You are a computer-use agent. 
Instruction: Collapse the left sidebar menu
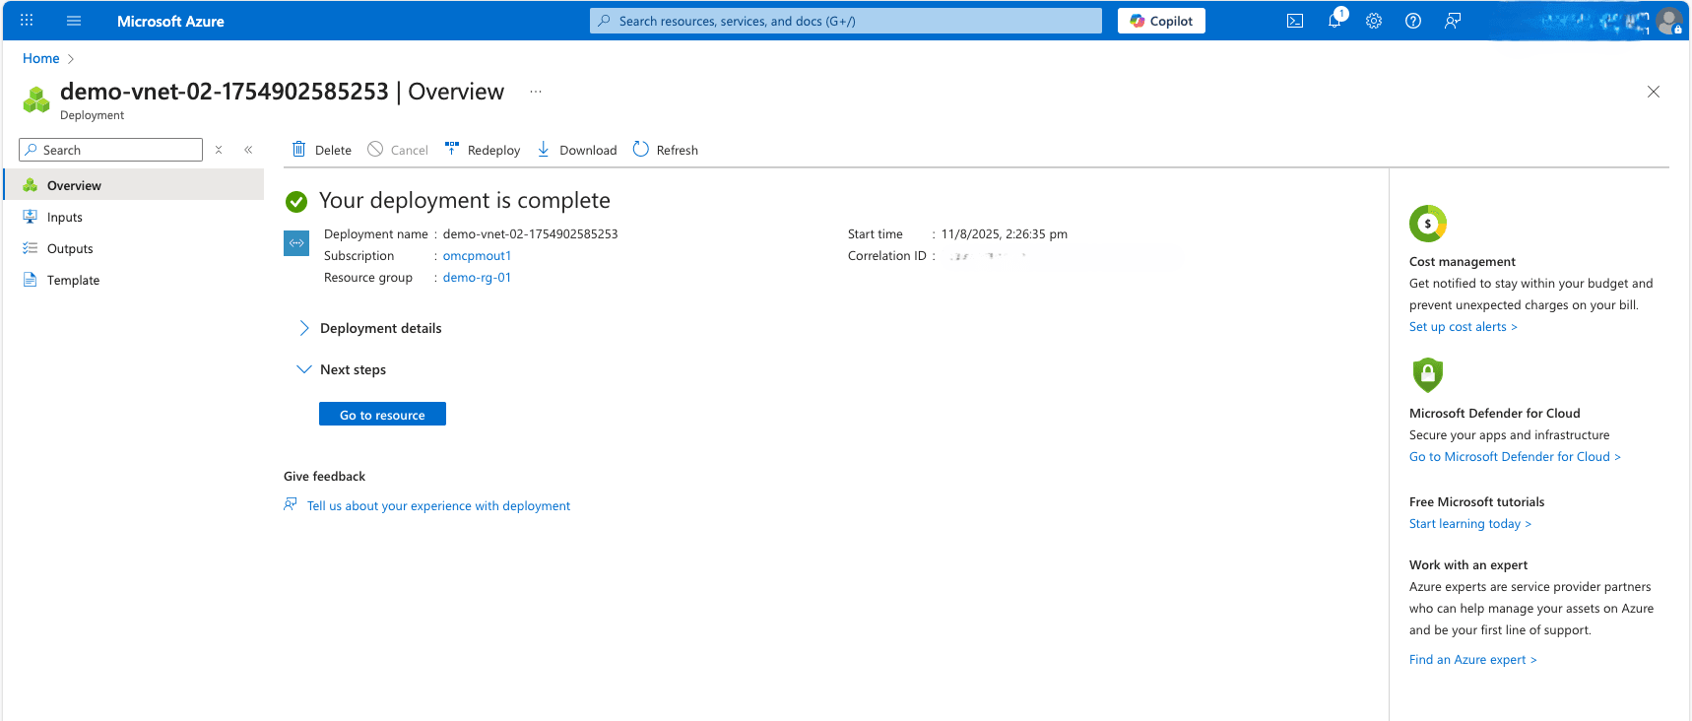[248, 150]
